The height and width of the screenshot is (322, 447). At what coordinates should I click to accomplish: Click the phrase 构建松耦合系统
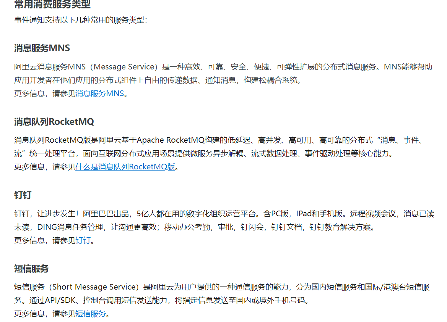(270, 80)
